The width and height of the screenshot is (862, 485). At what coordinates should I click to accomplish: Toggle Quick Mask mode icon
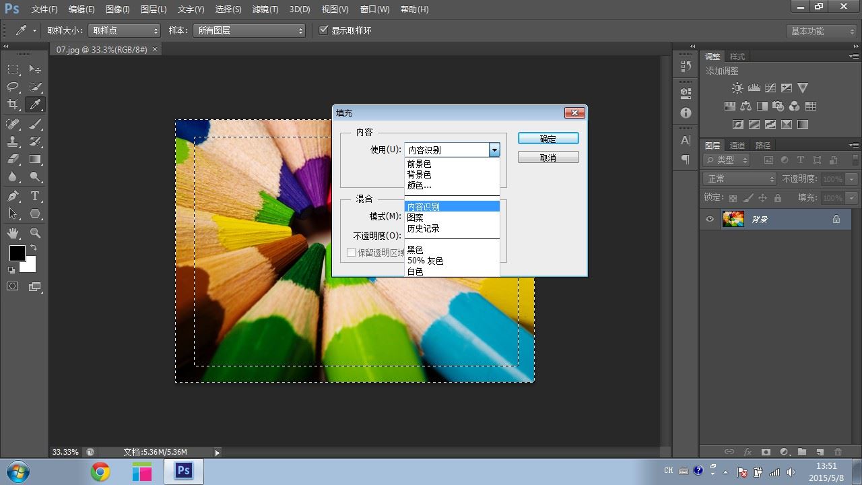13,286
